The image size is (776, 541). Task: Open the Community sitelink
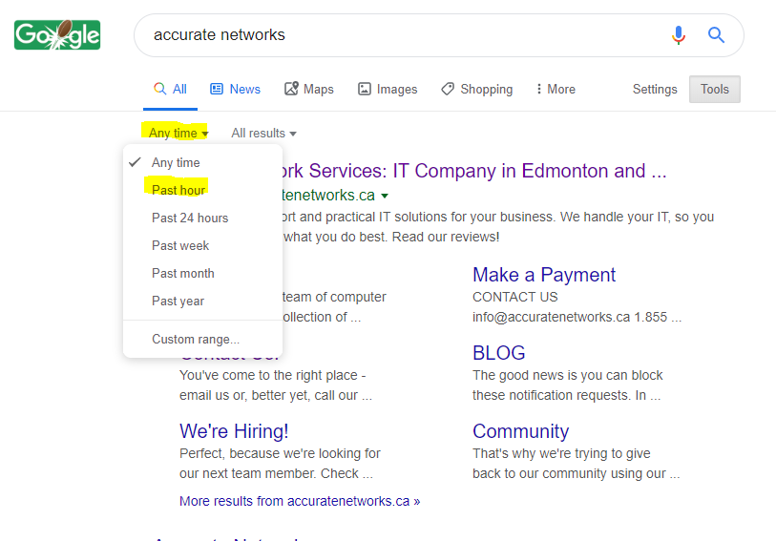(520, 431)
